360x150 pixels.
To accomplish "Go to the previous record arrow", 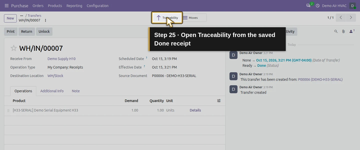I will coord(341,17).
